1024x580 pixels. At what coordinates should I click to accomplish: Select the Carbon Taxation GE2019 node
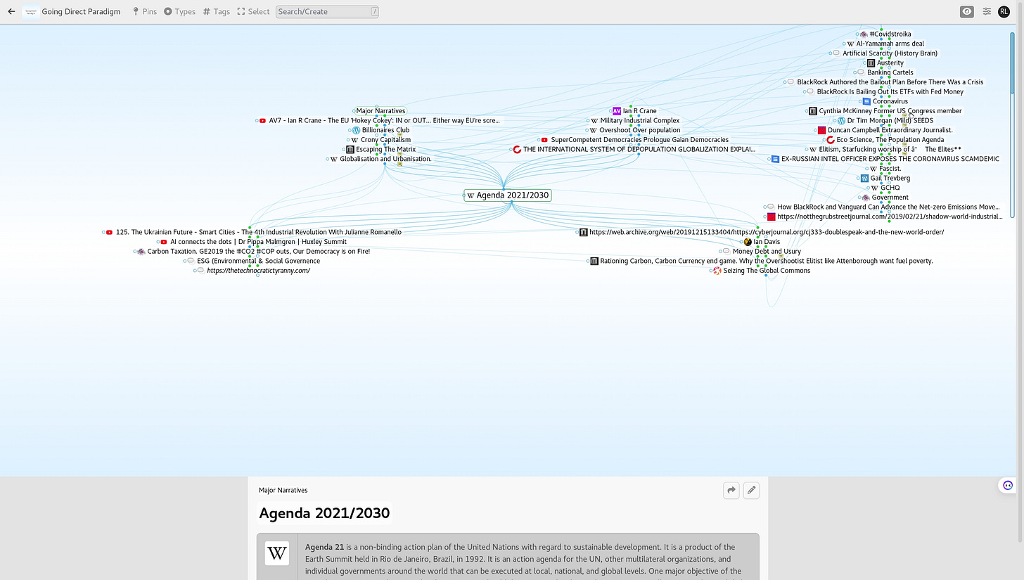253,251
